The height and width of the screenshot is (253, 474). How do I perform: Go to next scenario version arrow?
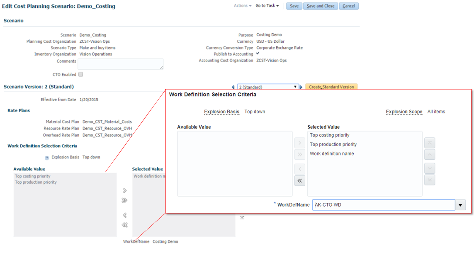click(301, 87)
